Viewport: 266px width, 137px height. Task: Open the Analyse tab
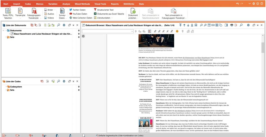(66, 4)
